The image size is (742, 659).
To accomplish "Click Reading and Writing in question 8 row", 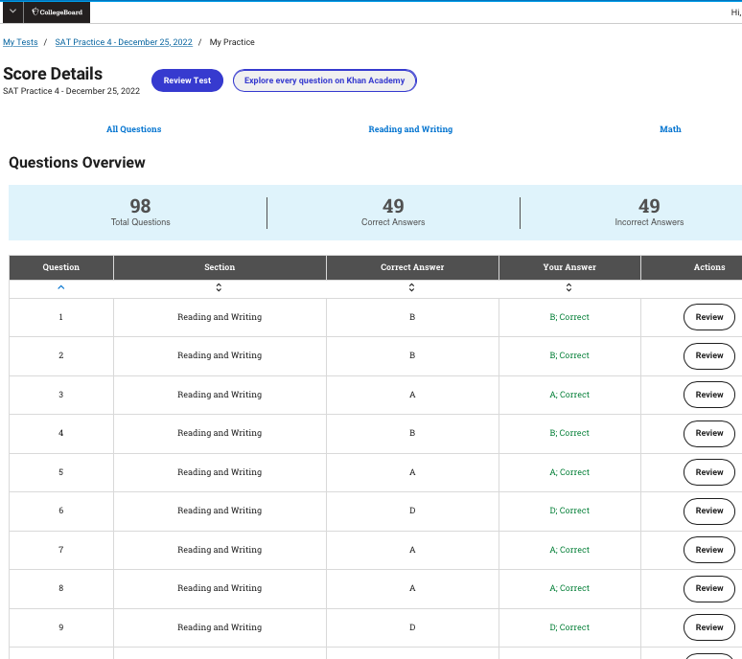I will coord(220,588).
